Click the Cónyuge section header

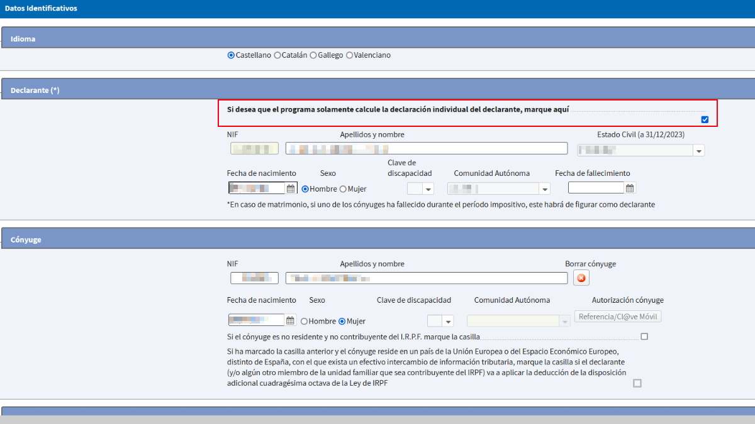pyautogui.click(x=377, y=239)
